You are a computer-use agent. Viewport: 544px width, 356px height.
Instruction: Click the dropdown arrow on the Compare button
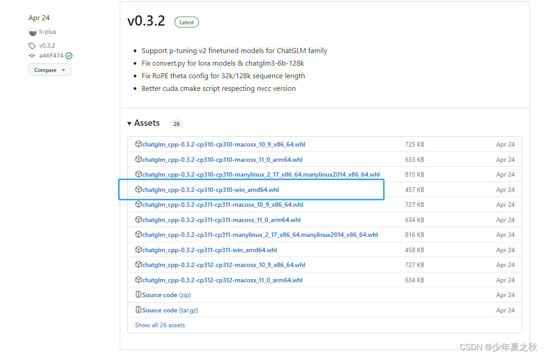(x=63, y=70)
